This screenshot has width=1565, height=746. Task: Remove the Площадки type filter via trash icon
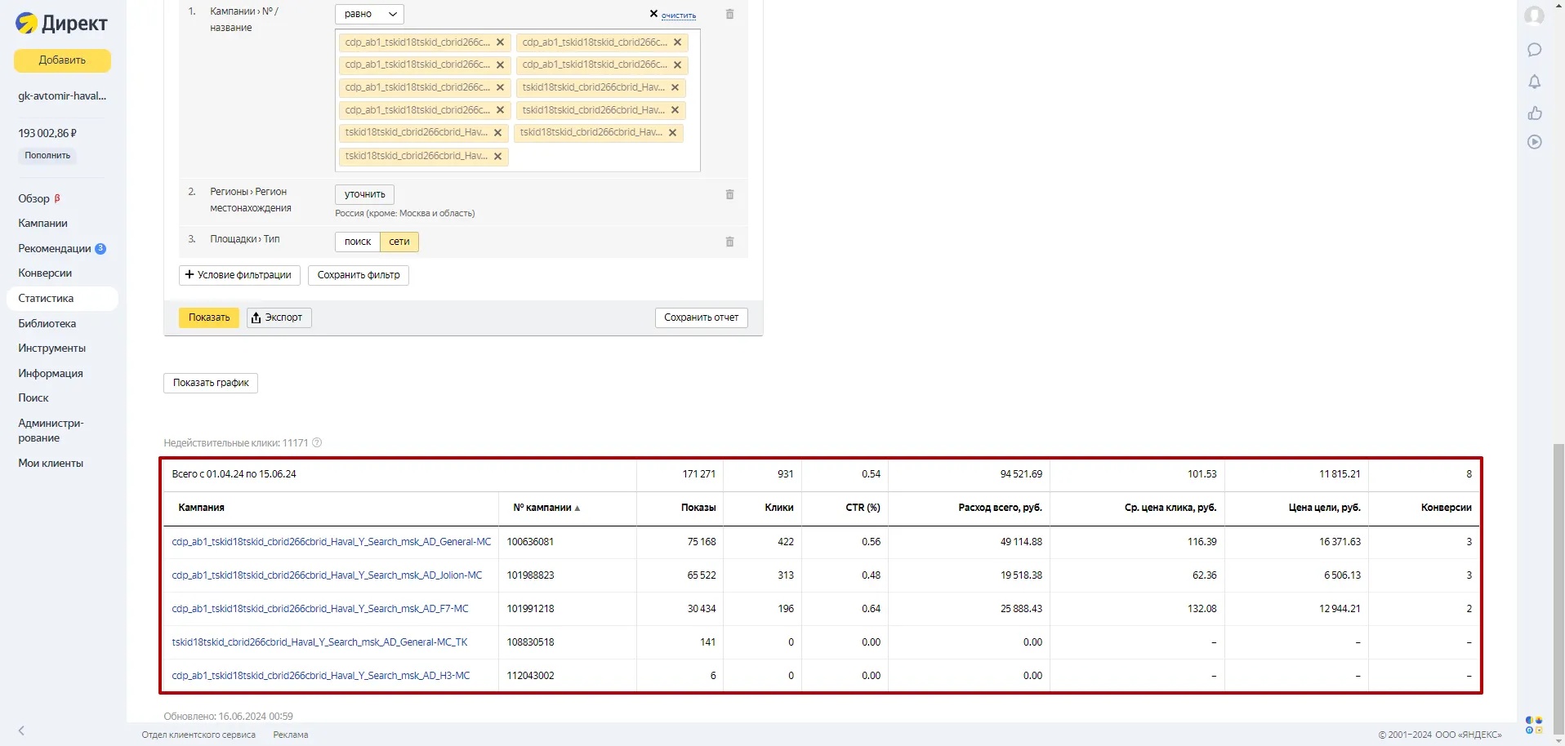point(729,242)
